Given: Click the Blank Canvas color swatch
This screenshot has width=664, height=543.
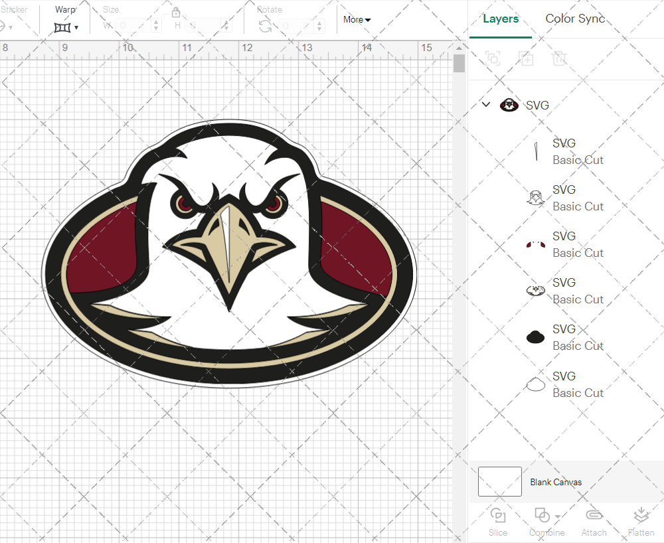Looking at the screenshot, I should [x=499, y=482].
